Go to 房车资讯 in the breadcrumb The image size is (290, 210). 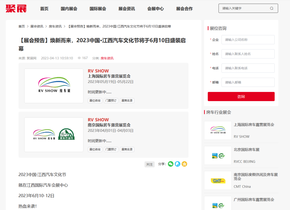55,26
